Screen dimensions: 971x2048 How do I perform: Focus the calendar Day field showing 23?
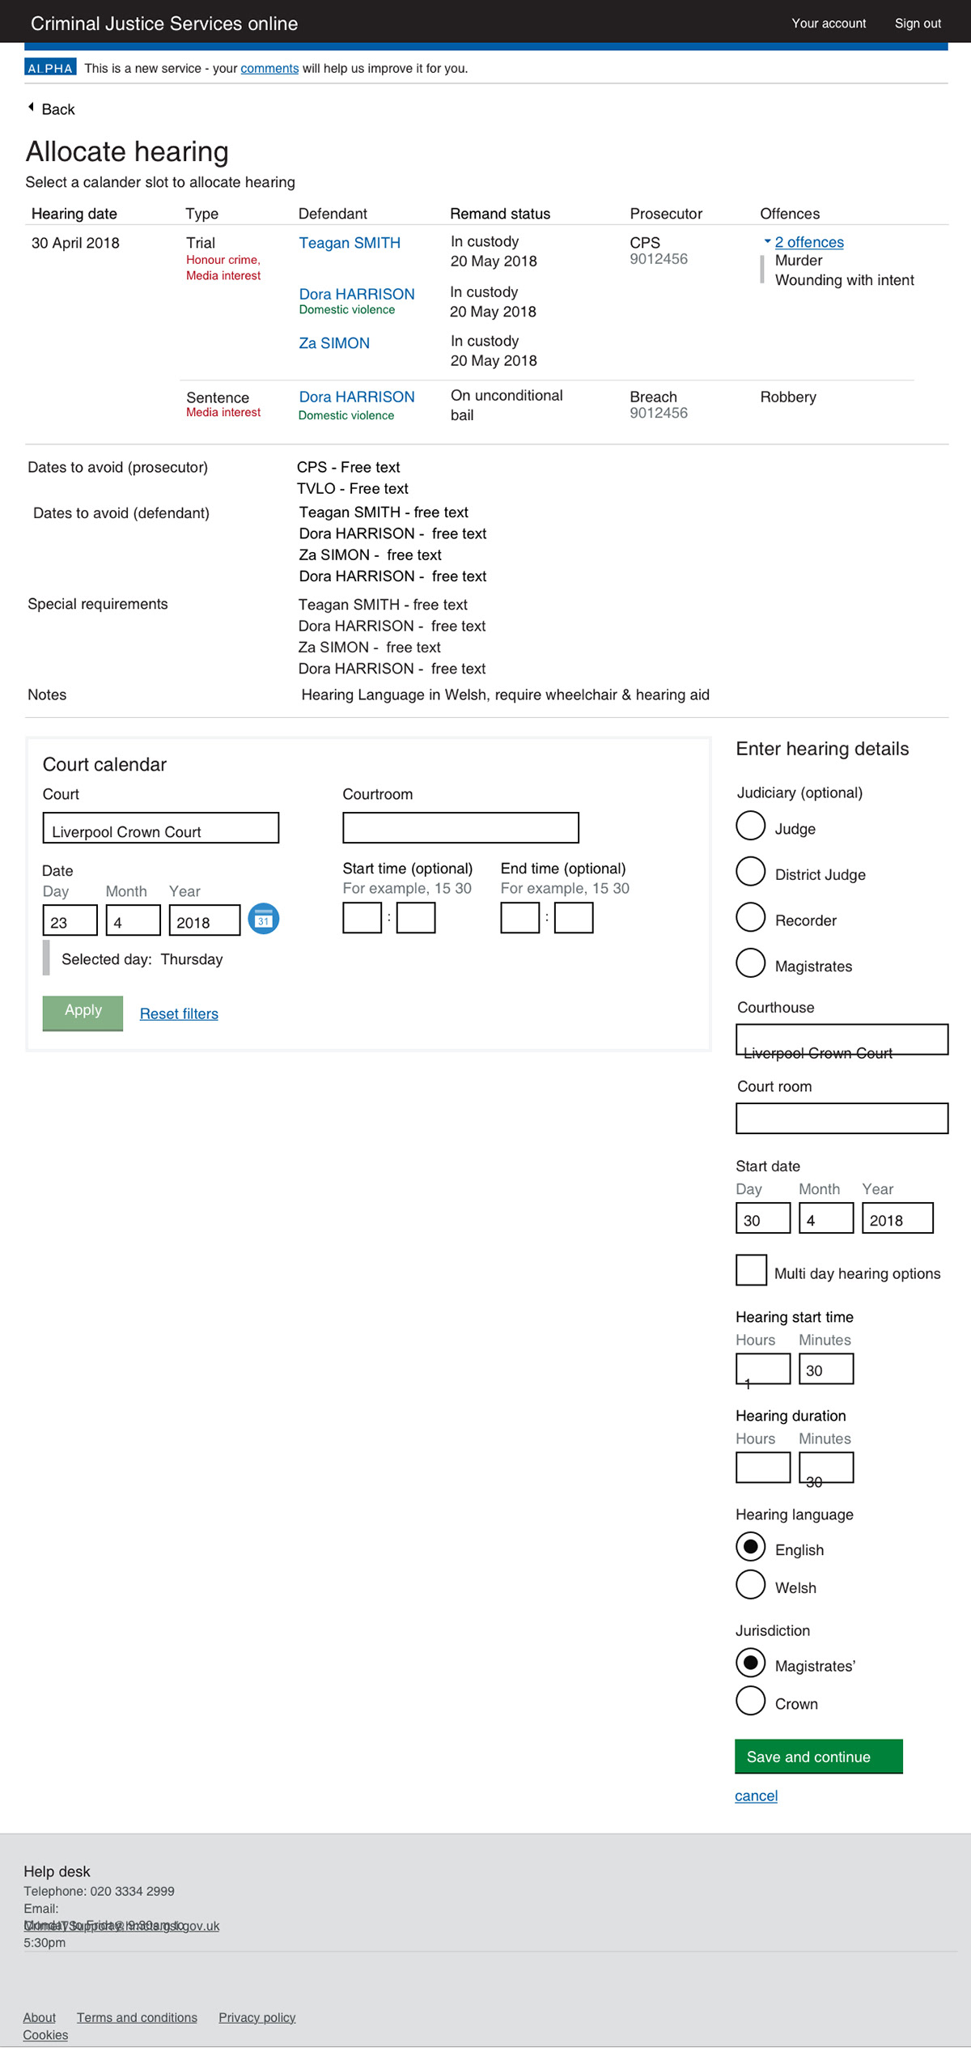70,920
